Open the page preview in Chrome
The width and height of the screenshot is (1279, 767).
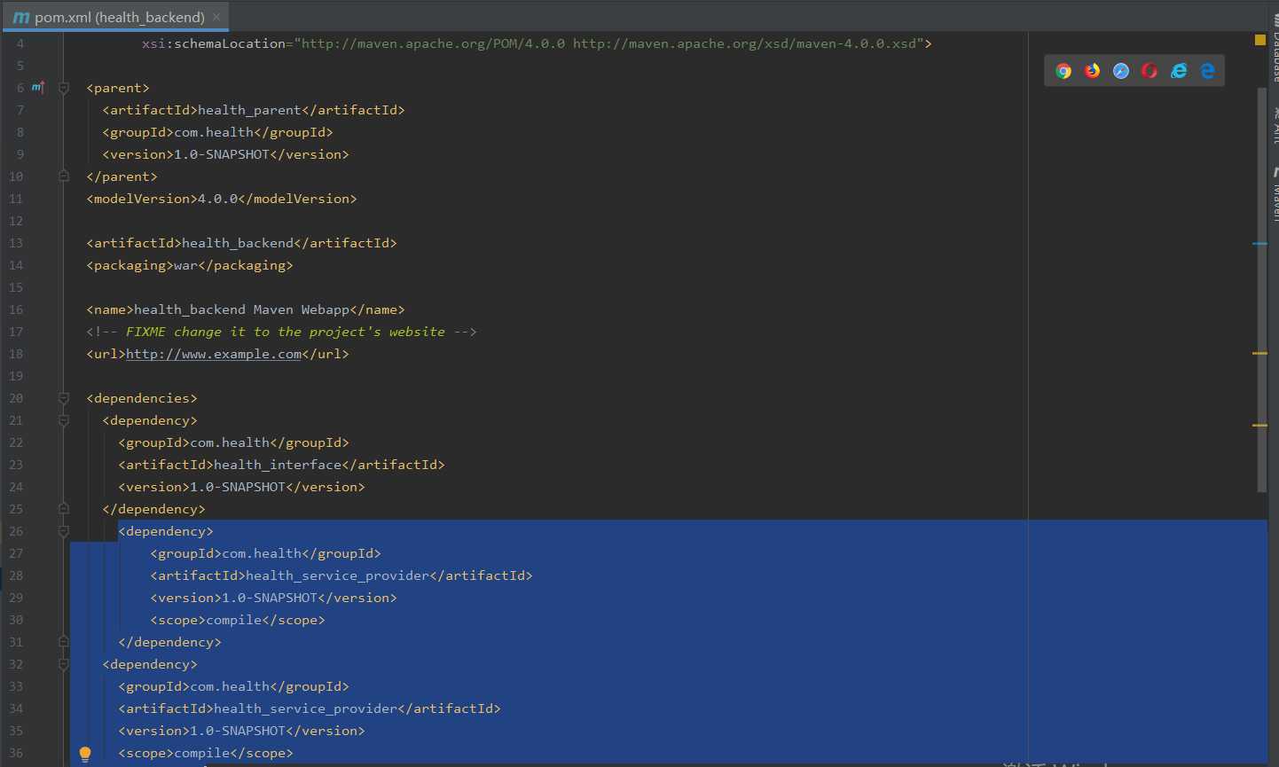click(1063, 71)
